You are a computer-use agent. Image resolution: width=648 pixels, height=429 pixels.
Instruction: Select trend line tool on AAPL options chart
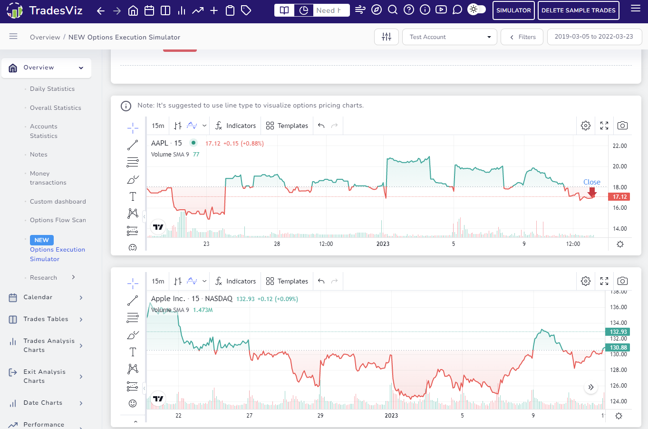tap(133, 145)
